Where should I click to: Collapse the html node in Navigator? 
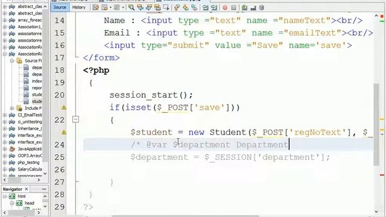(5, 197)
